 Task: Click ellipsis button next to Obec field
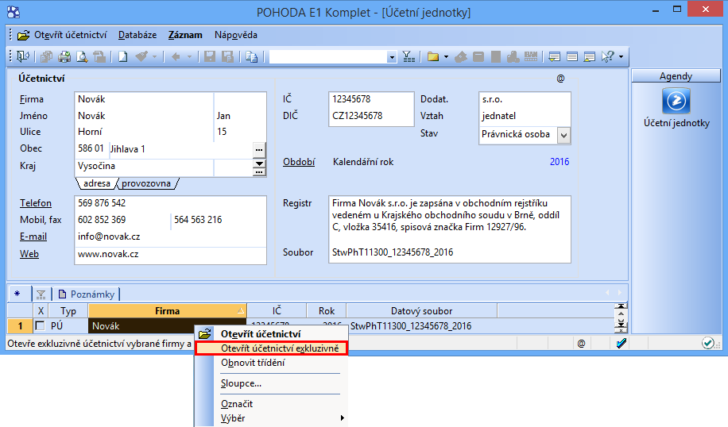(259, 150)
